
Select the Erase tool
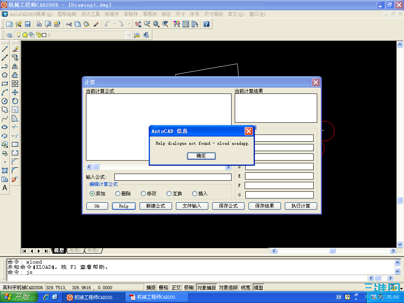coord(15,49)
